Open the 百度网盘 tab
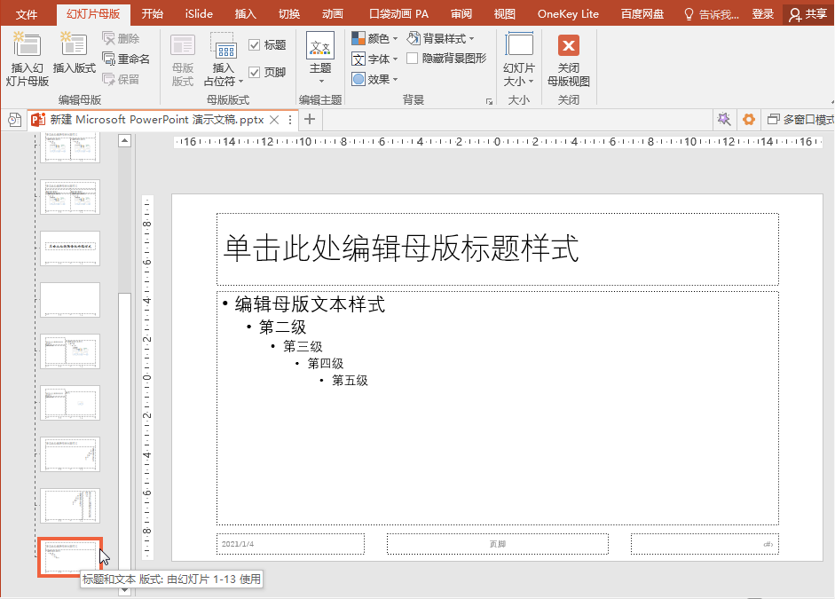 pyautogui.click(x=642, y=14)
